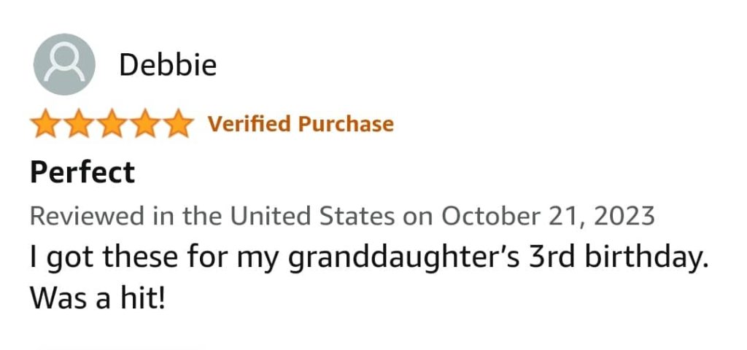The image size is (747, 350).
Task: Select the fourth star in the rating
Action: (145, 123)
